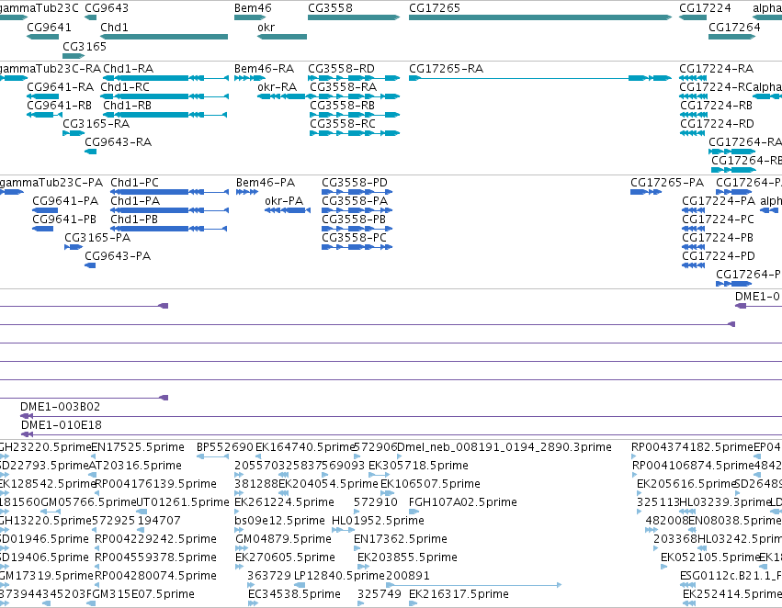Select the CG17224-PA protein label

pos(719,201)
